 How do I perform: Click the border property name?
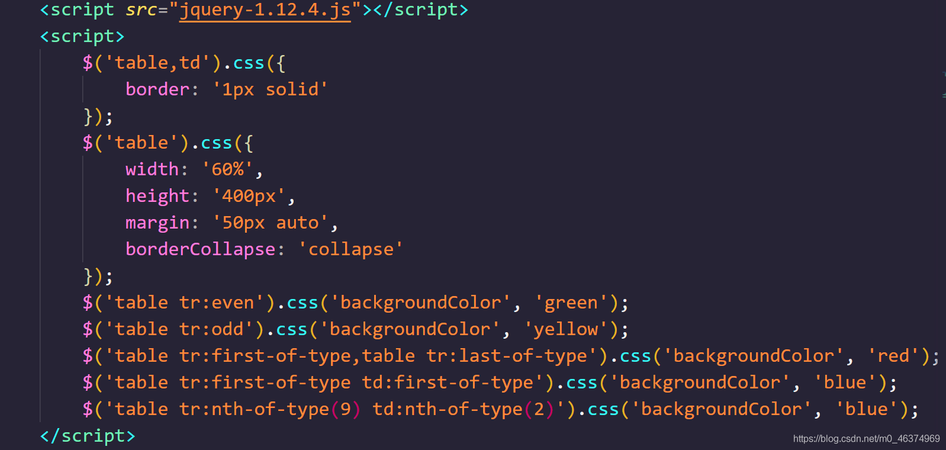click(x=157, y=89)
